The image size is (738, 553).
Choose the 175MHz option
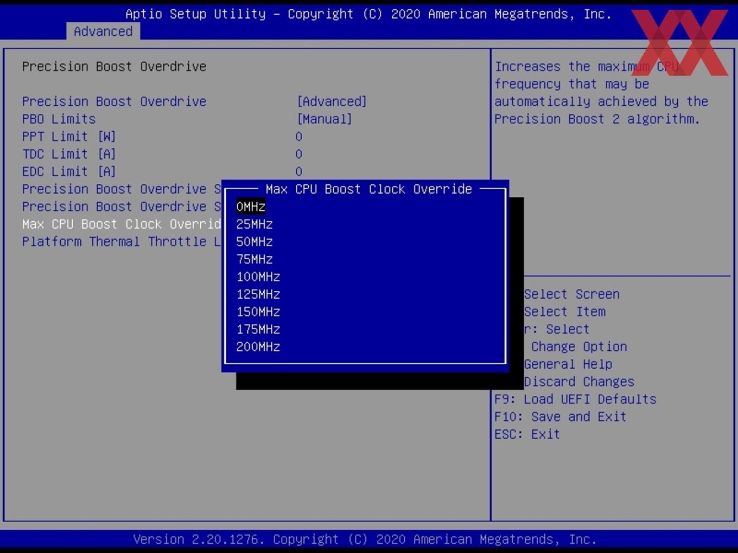point(258,329)
